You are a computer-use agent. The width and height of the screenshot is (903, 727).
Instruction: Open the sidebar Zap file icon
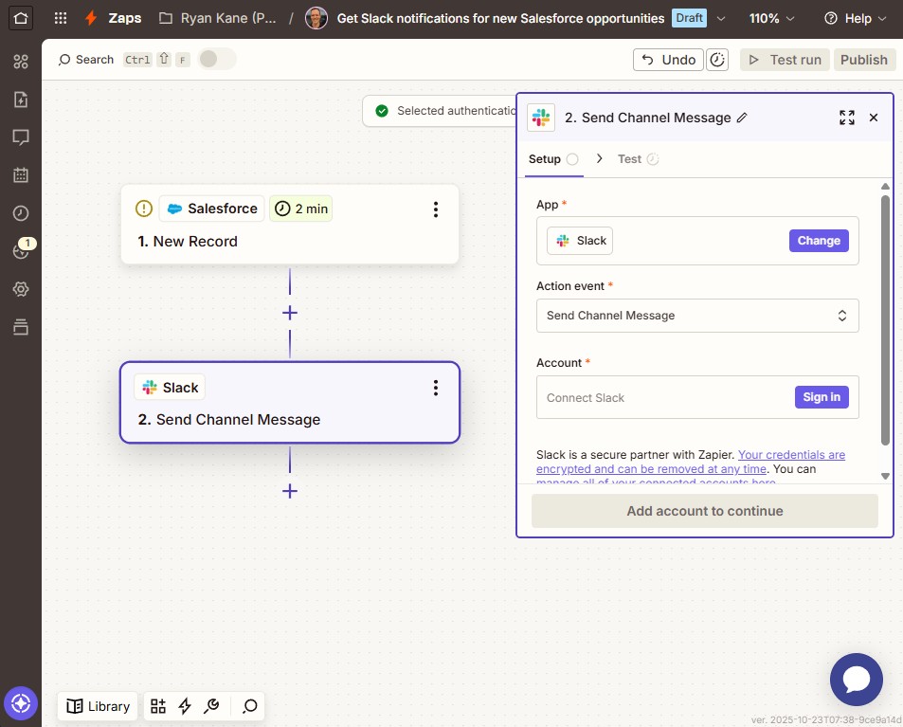coord(21,100)
